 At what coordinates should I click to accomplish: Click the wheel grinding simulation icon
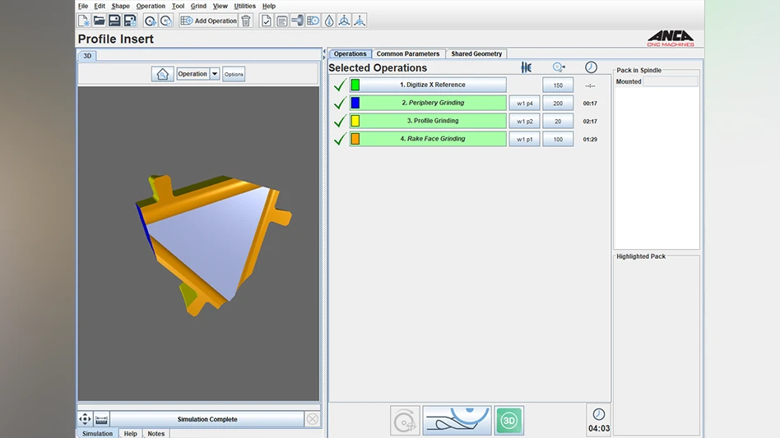pos(457,421)
